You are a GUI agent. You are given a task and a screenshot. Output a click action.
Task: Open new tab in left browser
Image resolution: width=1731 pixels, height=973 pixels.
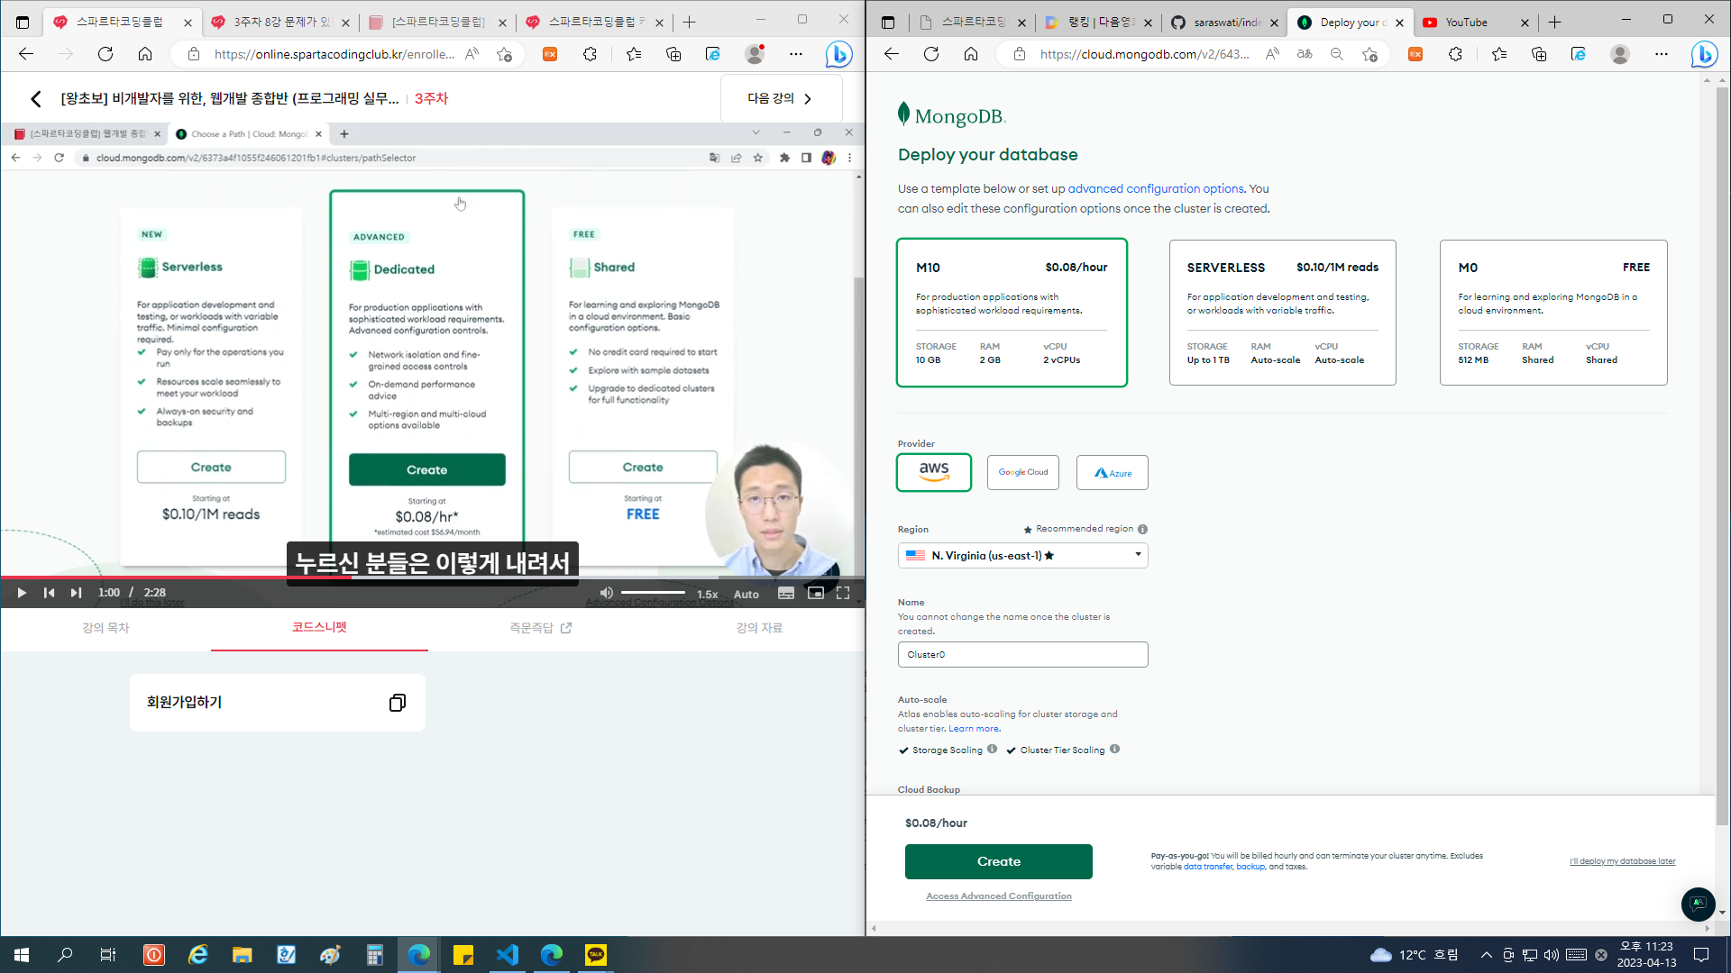[x=690, y=22]
